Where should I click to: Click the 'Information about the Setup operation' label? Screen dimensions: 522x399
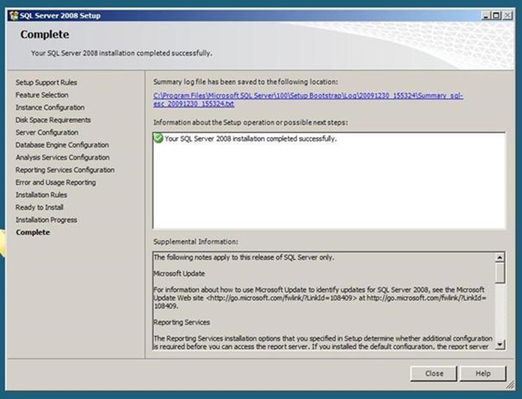[x=251, y=122]
